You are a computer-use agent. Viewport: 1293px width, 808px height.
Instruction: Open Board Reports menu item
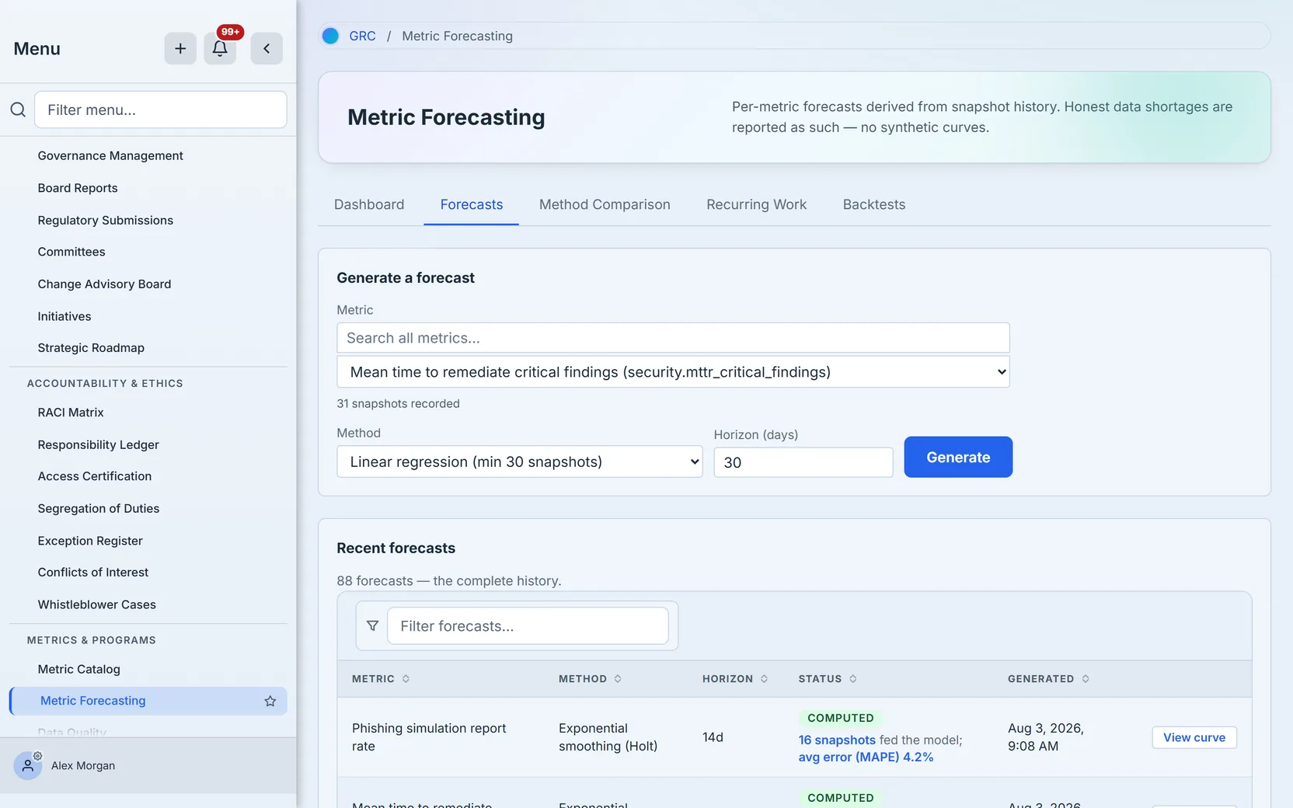[78, 188]
